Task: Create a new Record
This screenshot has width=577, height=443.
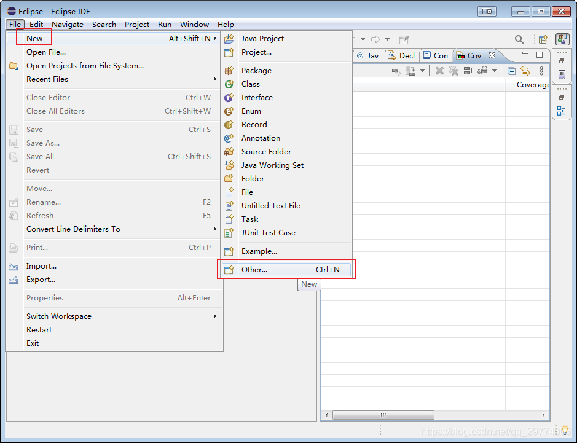Action: click(x=286, y=124)
